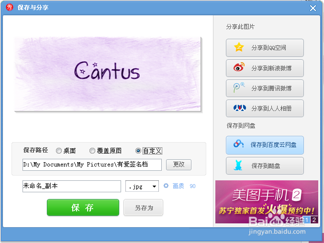Click the Baidu cloud disk icon

[238, 144]
